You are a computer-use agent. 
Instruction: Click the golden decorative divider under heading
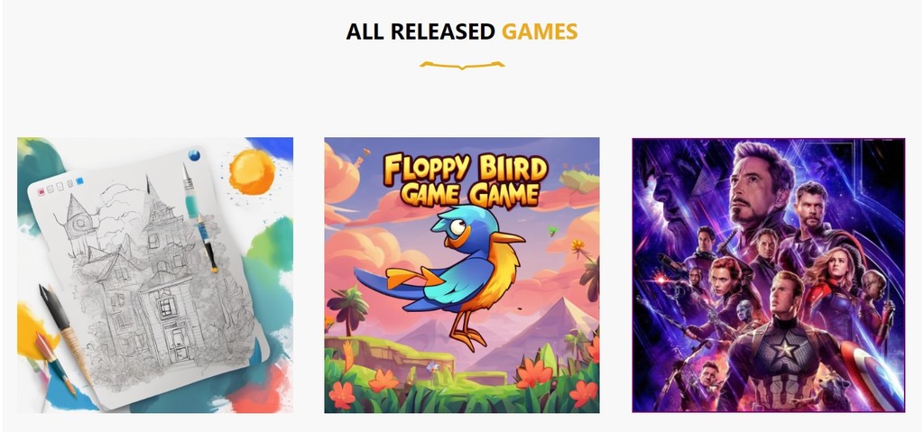[462, 65]
